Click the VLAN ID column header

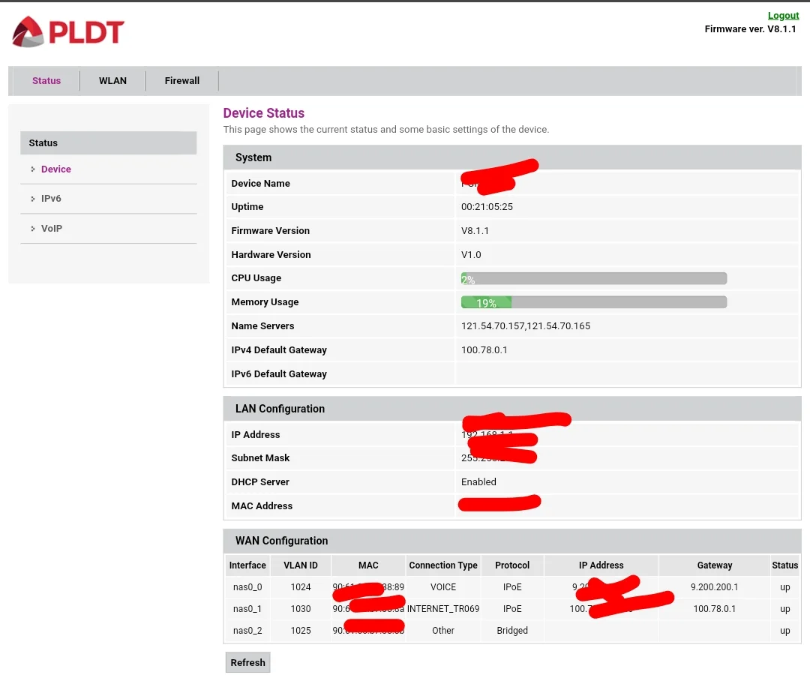[301, 565]
